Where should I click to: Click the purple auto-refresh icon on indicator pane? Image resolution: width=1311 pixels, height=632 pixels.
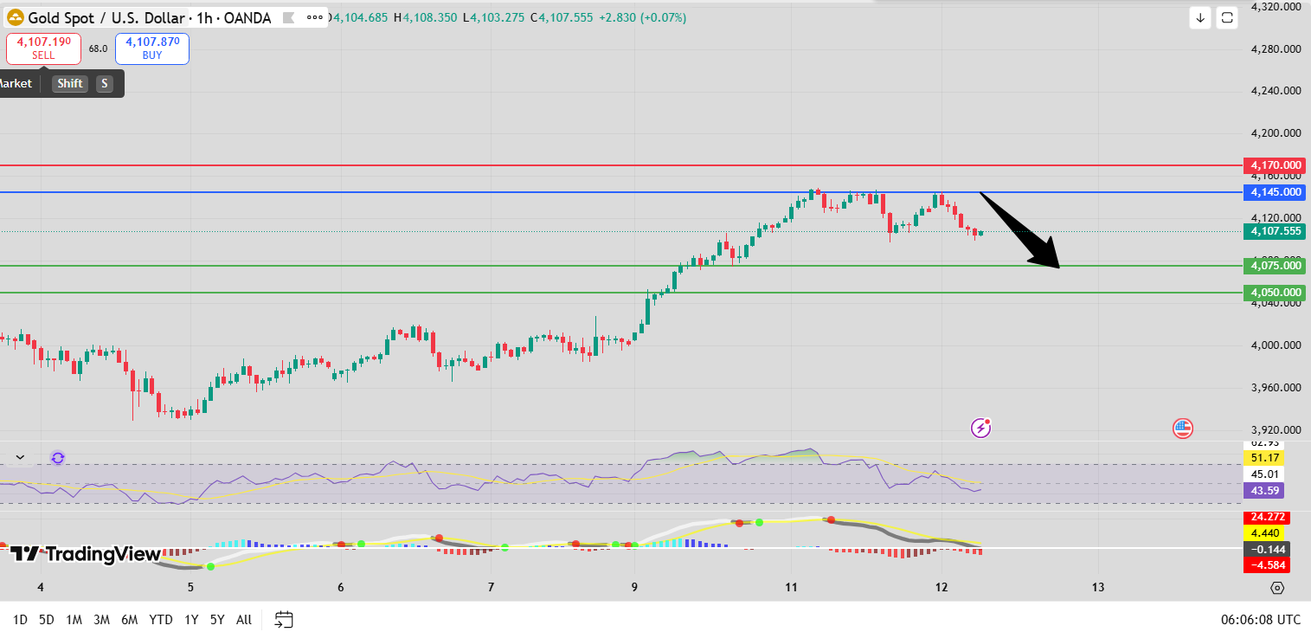coord(57,457)
